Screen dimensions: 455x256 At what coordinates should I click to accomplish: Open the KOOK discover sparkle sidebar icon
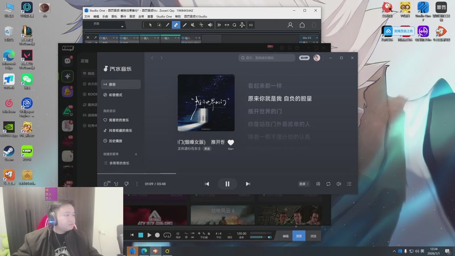(x=68, y=76)
